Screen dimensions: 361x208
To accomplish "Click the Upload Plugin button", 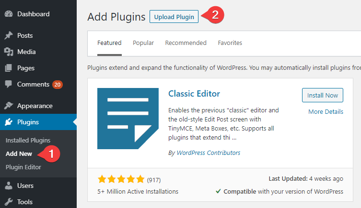I will 174,17.
